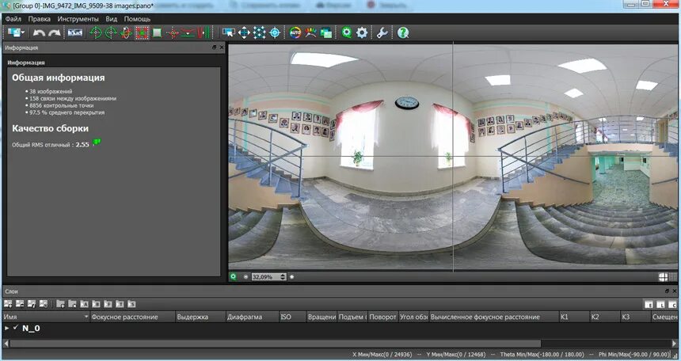
Task: Select the move images tool
Action: click(244, 32)
